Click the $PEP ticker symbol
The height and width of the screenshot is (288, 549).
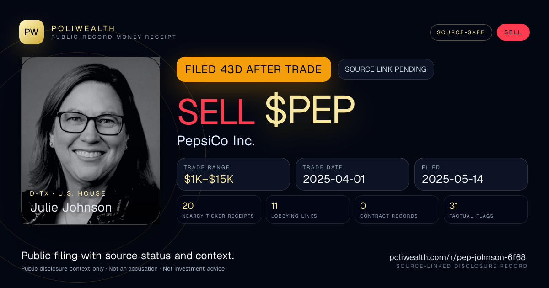pyautogui.click(x=310, y=111)
